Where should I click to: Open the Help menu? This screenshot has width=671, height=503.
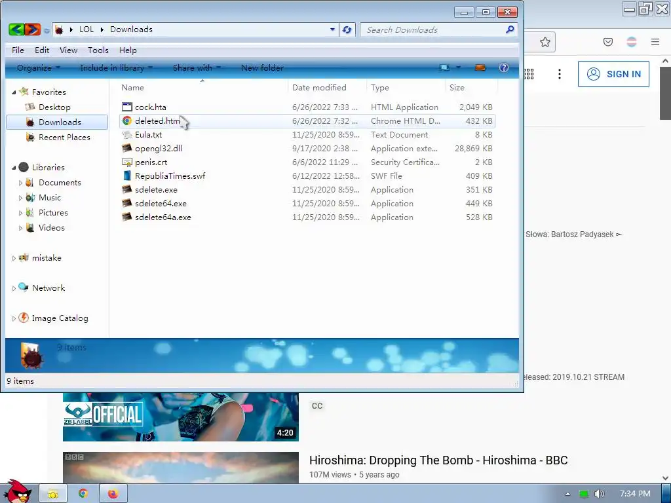point(128,50)
